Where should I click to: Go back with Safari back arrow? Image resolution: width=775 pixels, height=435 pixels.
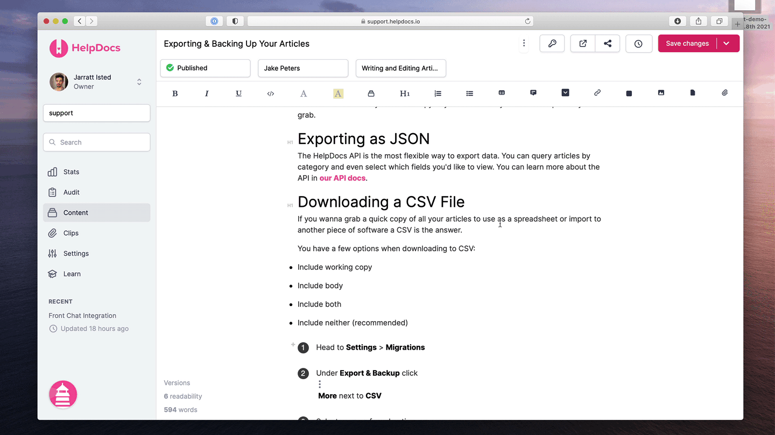click(79, 21)
